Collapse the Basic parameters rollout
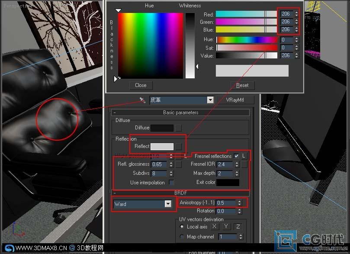350x254 pixels. [115, 113]
